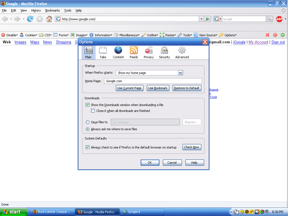This screenshot has width=288, height=216.
Task: Click the Google favicon in address bar
Action: pyautogui.click(x=58, y=19)
